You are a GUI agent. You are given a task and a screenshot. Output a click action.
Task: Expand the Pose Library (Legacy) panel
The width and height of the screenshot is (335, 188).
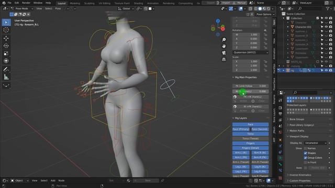coord(301,125)
